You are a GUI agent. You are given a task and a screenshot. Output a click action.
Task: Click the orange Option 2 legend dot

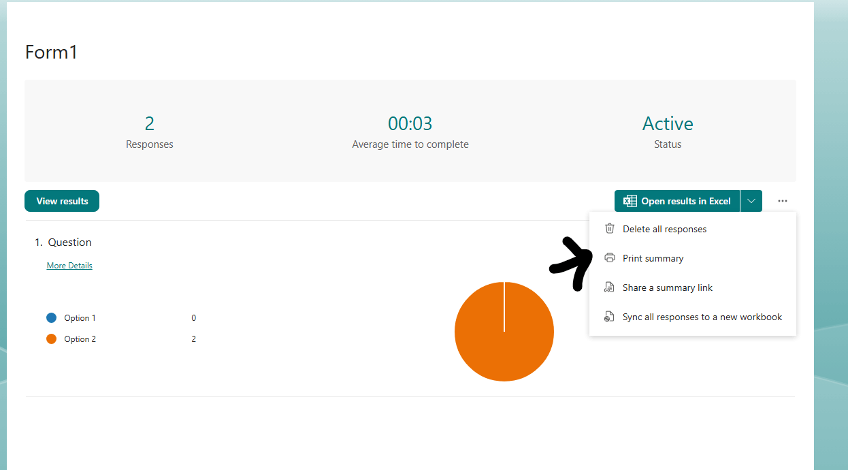tap(51, 339)
